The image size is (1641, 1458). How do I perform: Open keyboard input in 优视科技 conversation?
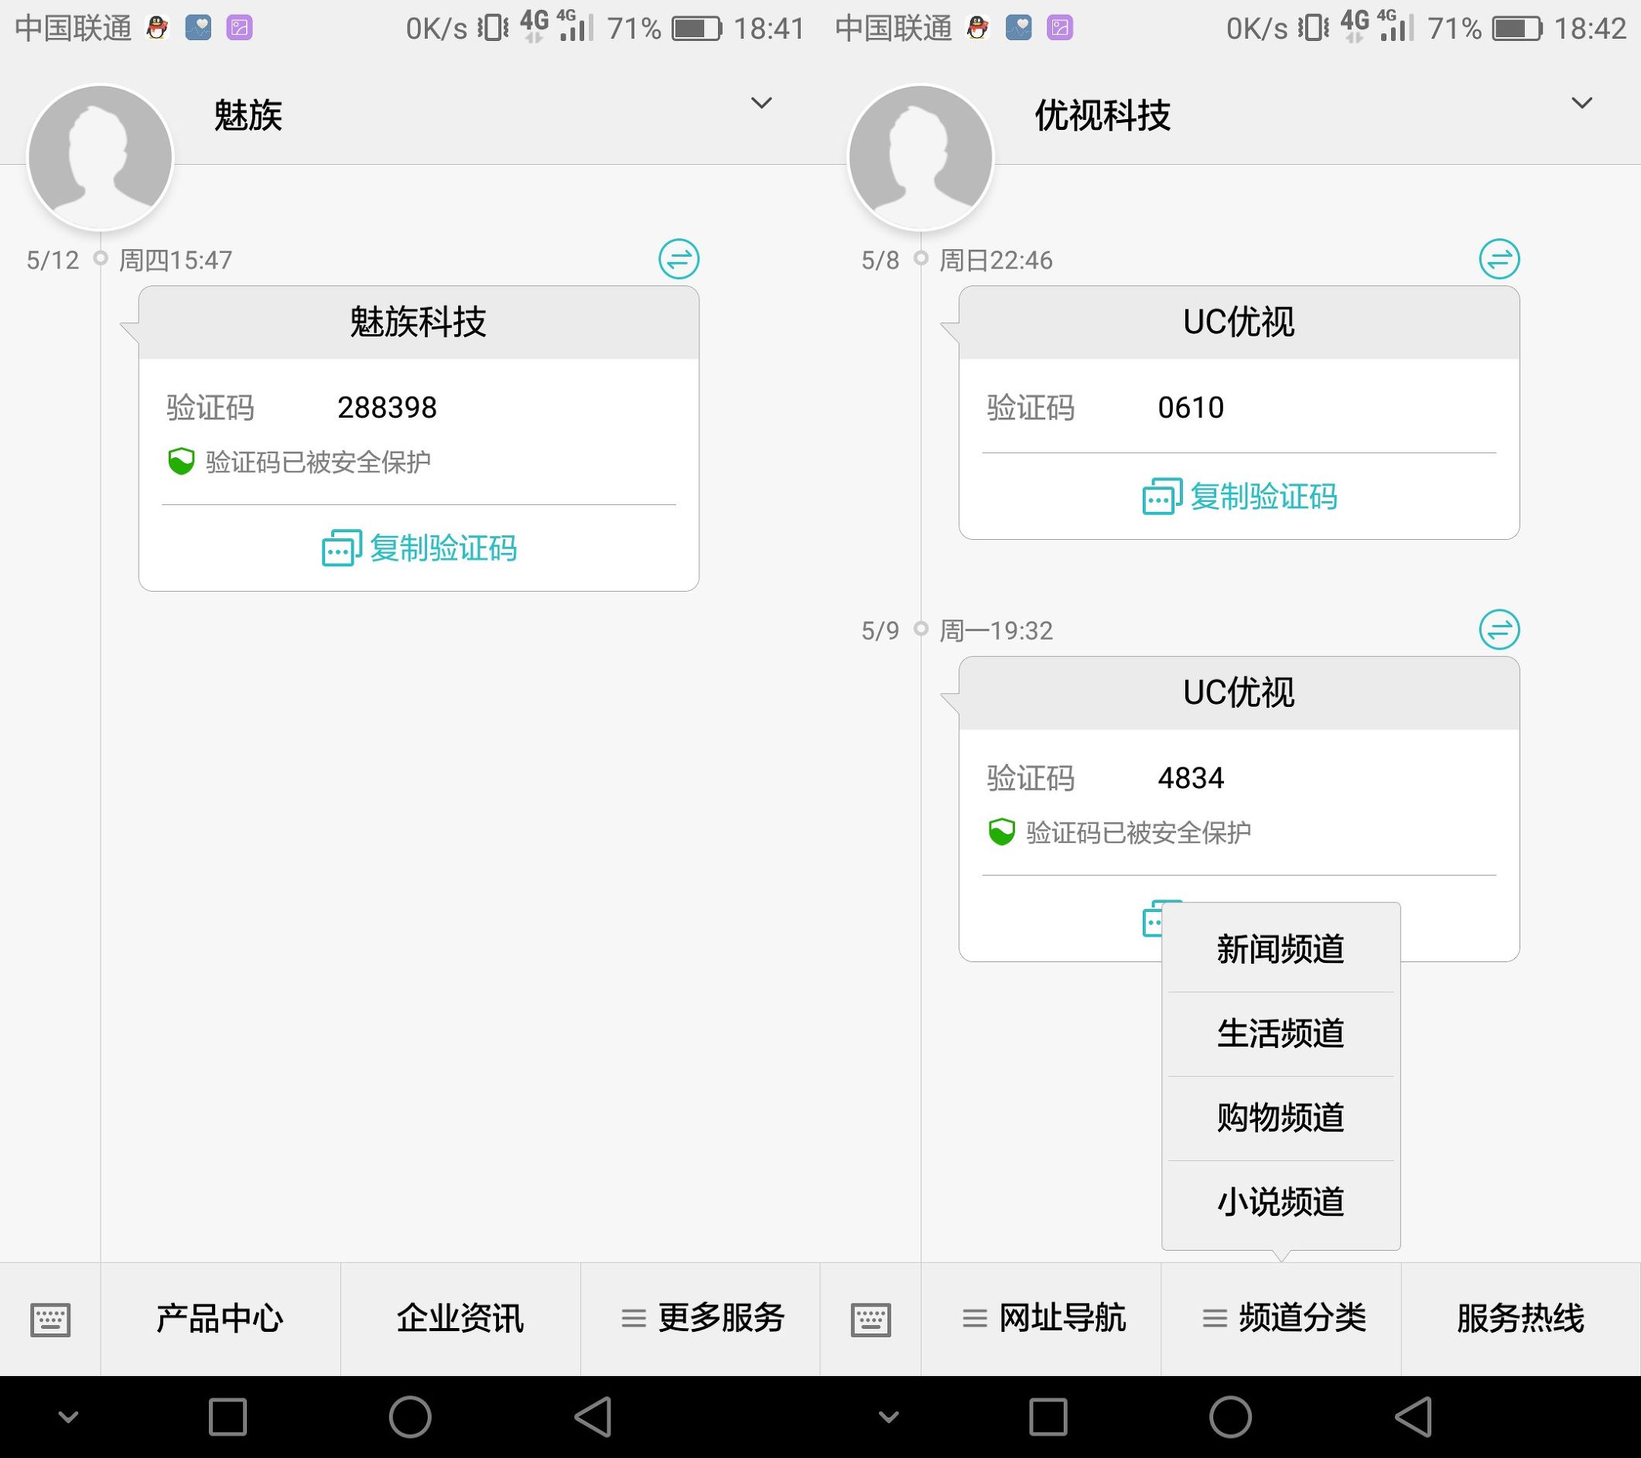pos(871,1320)
